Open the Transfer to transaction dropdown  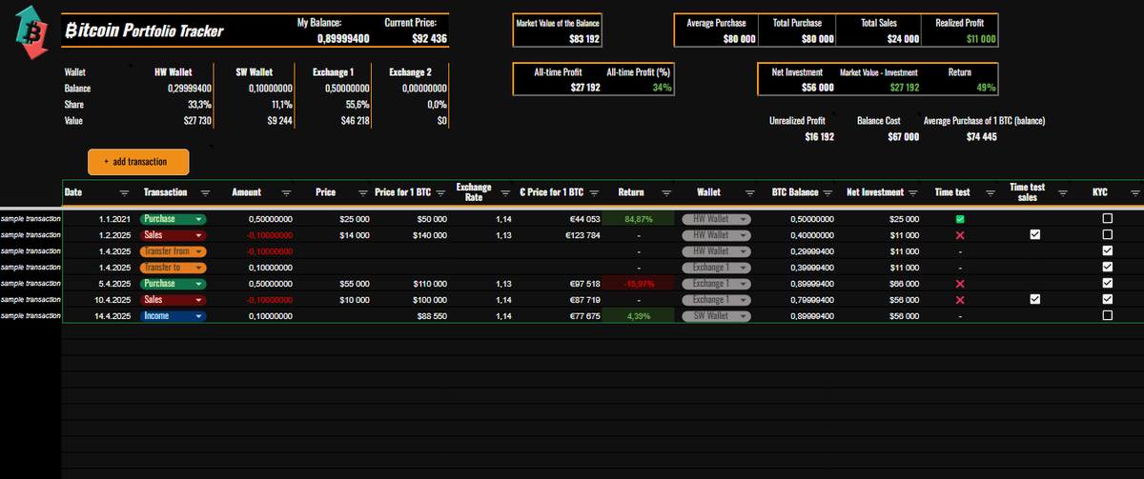pos(173,268)
